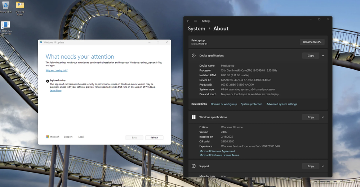Click the Manufacturer value 'Acer'

[224, 176]
